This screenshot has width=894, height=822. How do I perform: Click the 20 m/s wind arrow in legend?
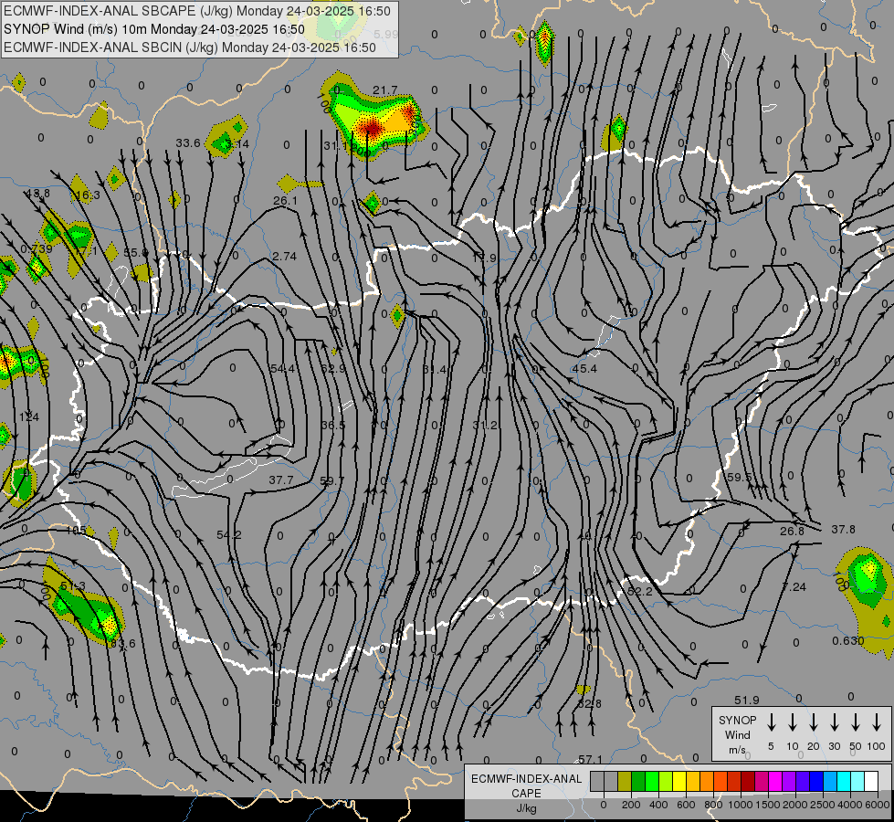tap(814, 722)
